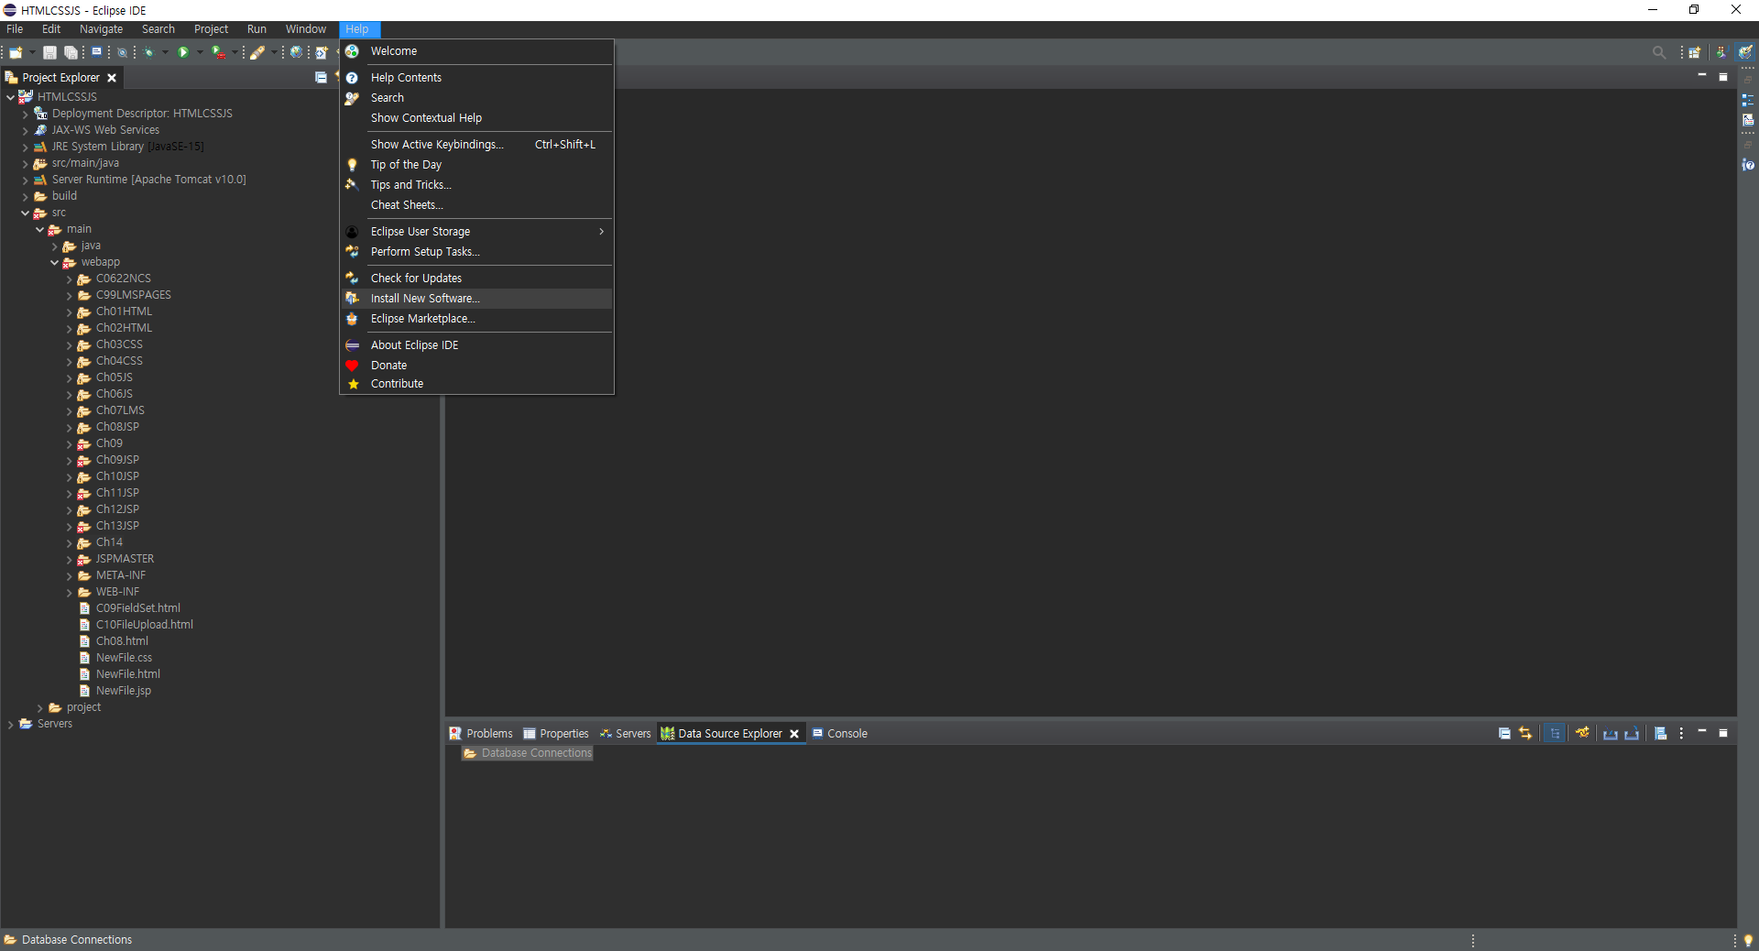1759x951 pixels.
Task: Click the Debug bug icon
Action: pos(148,52)
